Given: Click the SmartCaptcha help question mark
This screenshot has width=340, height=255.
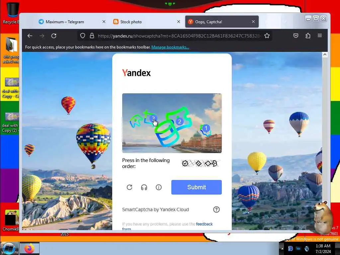Looking at the screenshot, I should coord(216,210).
